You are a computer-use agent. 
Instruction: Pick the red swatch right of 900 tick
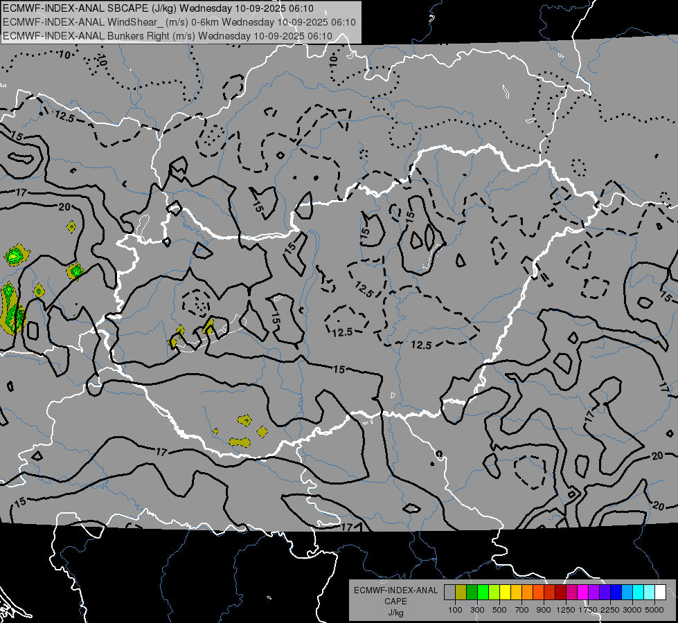coord(550,593)
